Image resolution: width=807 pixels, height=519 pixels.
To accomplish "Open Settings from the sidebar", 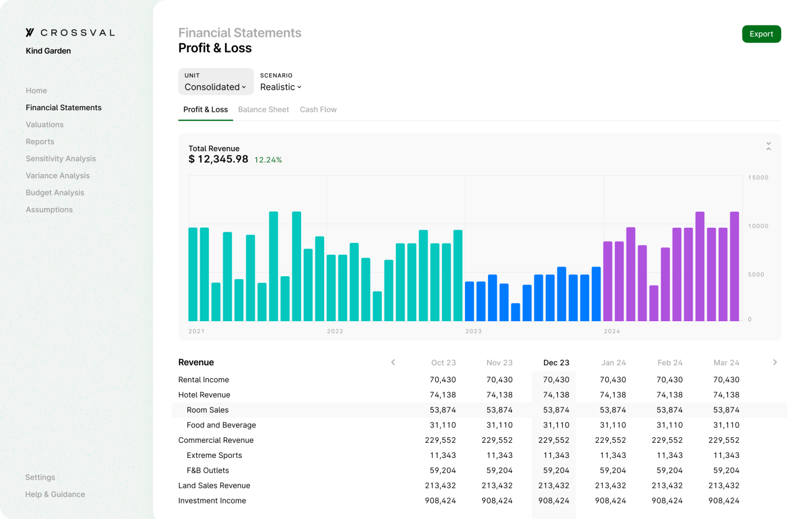I will tap(40, 477).
